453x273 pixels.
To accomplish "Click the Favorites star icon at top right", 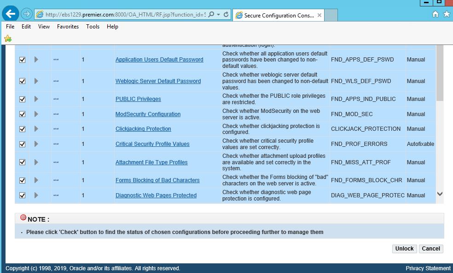I will point(446,14).
